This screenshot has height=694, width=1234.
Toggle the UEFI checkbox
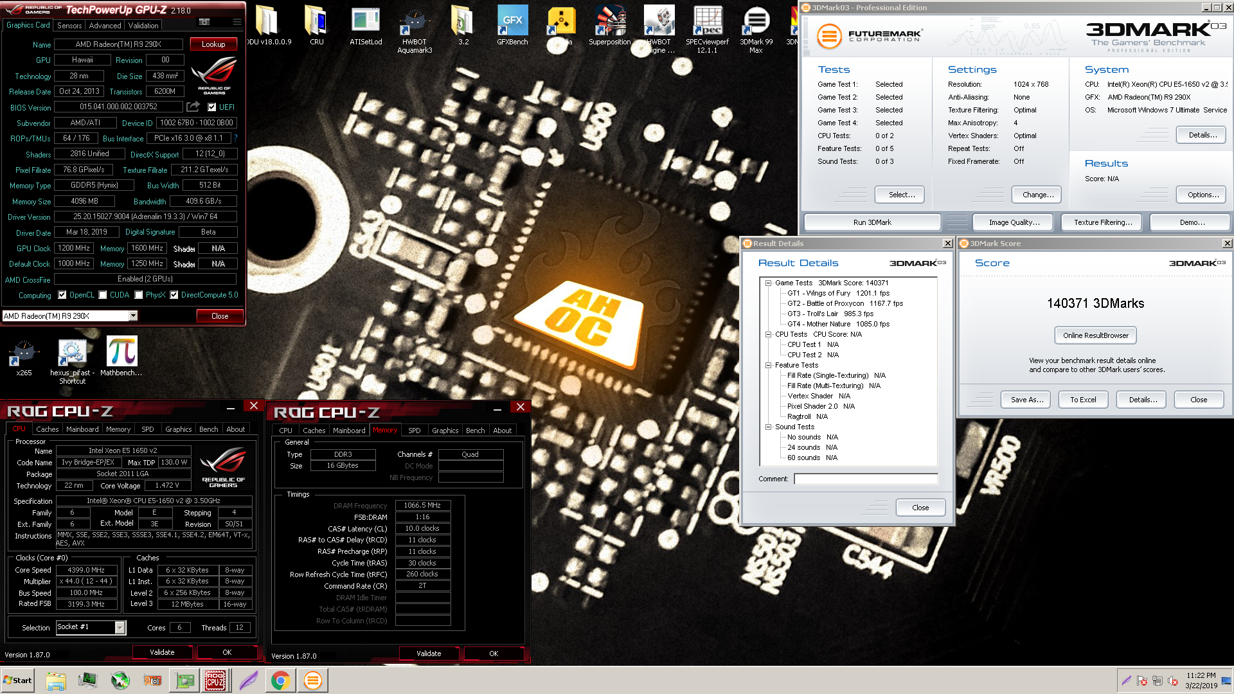(211, 107)
